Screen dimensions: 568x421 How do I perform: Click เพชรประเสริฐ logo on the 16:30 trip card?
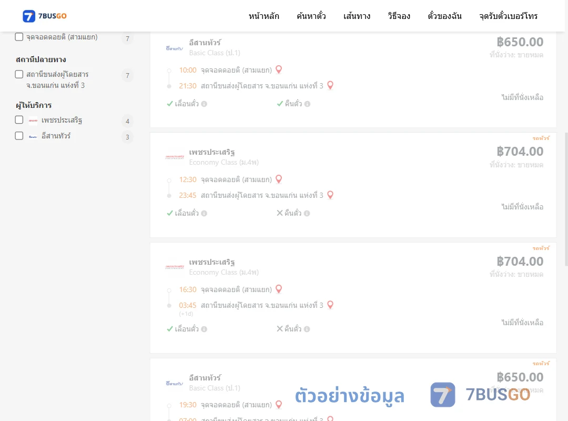[x=174, y=267]
